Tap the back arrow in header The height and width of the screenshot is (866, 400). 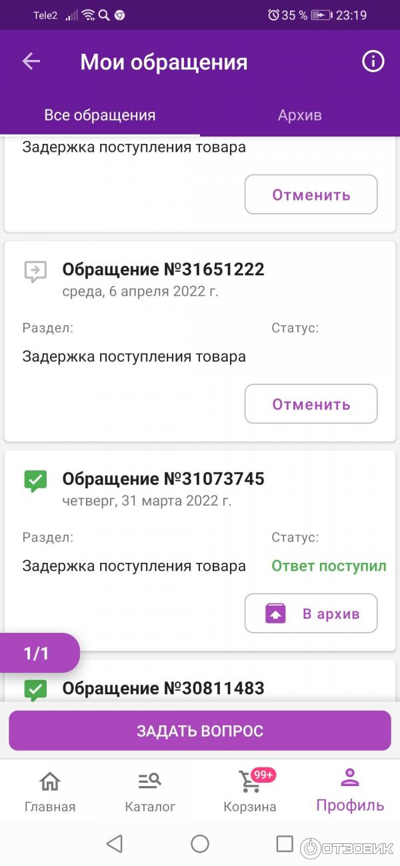[x=31, y=62]
